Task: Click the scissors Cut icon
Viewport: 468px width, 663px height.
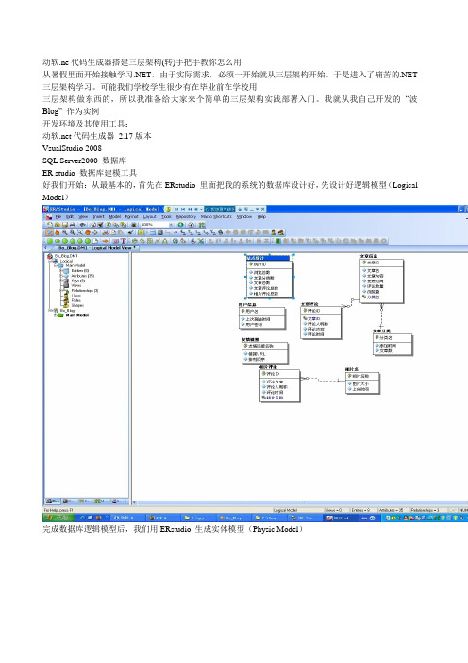Action: pos(105,232)
